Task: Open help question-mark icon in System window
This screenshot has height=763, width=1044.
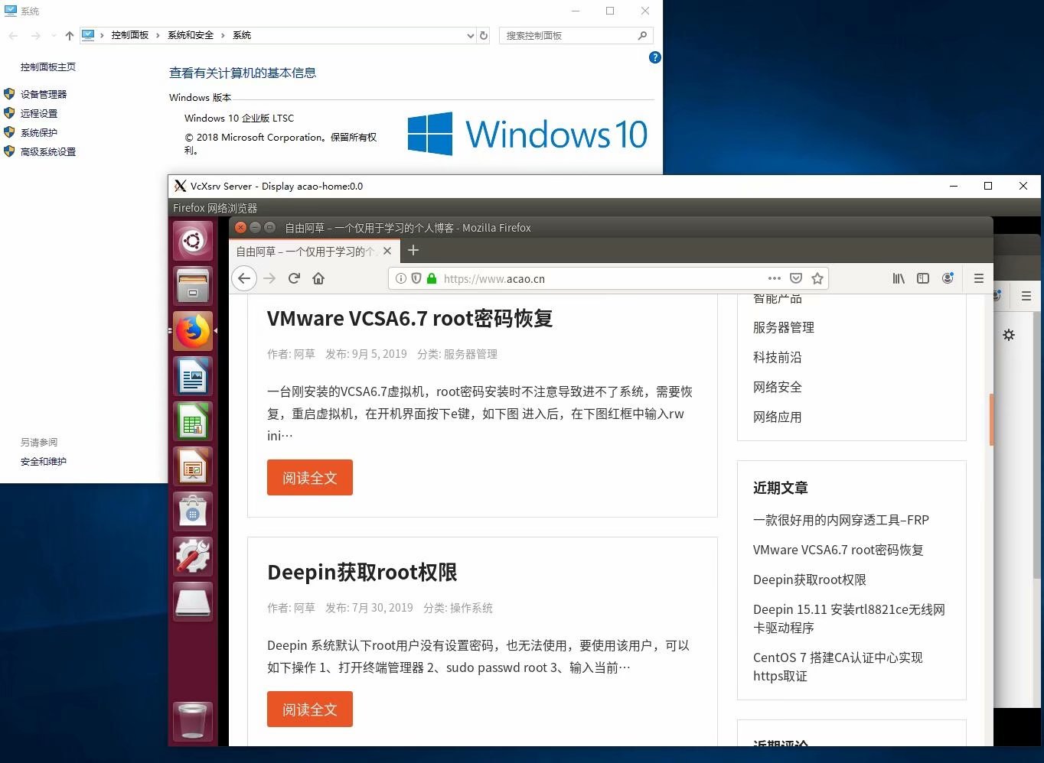Action: [x=654, y=57]
